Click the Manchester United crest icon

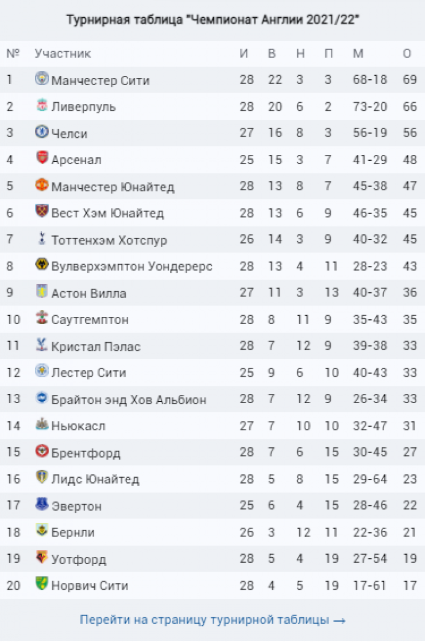(x=42, y=185)
